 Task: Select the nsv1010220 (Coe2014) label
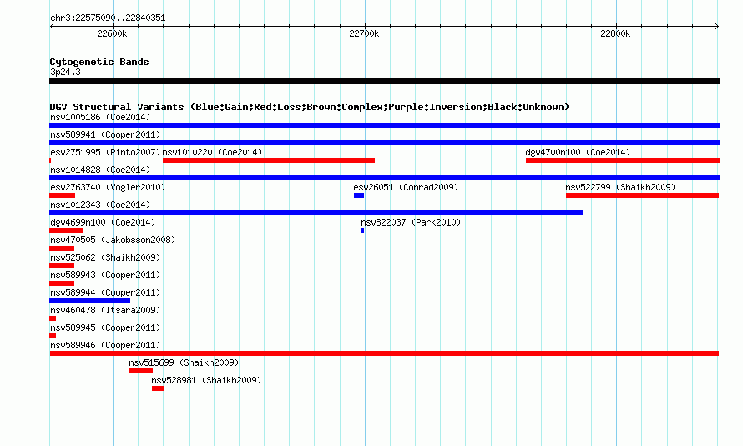pos(212,152)
